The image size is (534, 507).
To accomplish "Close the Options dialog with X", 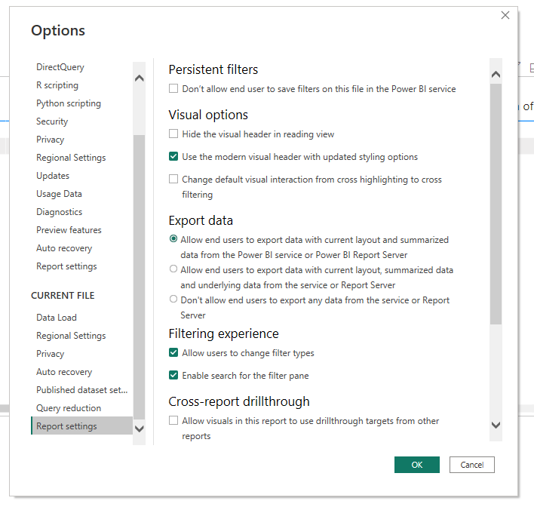I will (x=505, y=15).
